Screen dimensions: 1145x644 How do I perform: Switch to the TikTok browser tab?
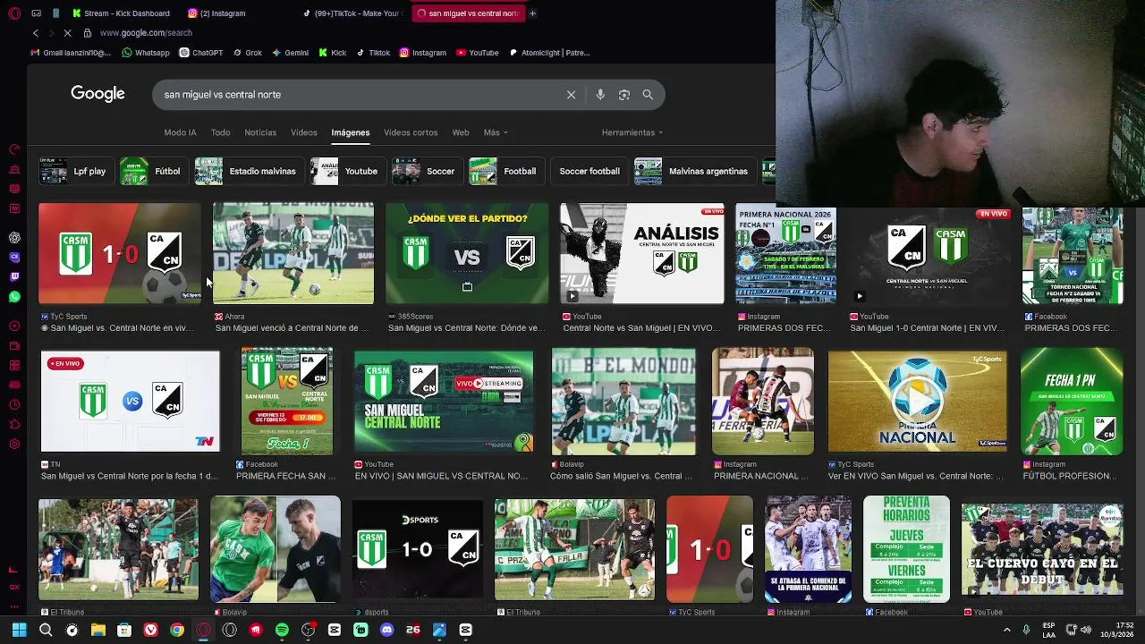353,13
